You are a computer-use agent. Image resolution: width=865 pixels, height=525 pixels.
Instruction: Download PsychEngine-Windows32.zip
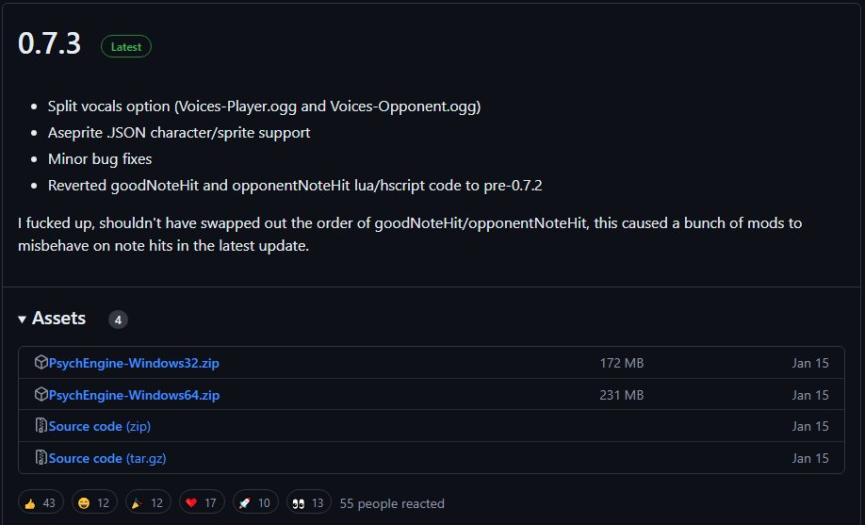[x=134, y=363]
